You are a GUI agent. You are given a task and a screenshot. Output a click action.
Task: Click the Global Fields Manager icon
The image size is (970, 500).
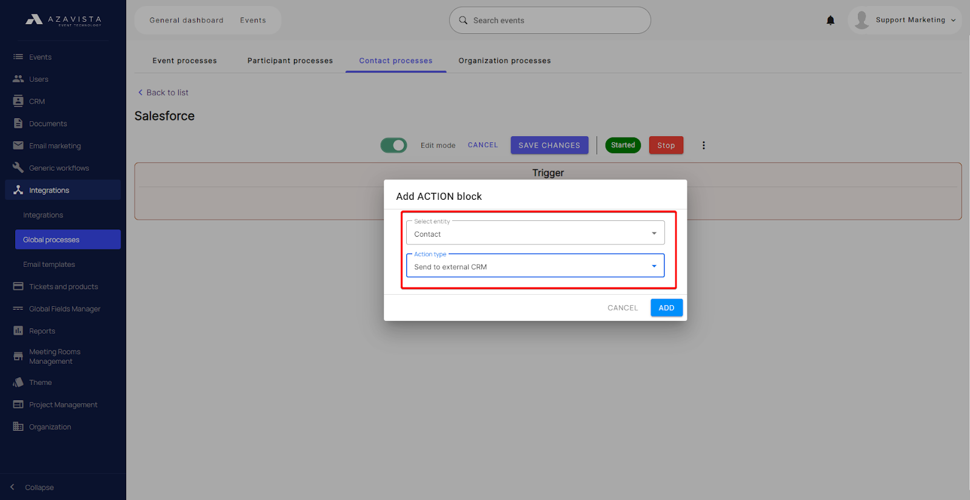pos(18,309)
